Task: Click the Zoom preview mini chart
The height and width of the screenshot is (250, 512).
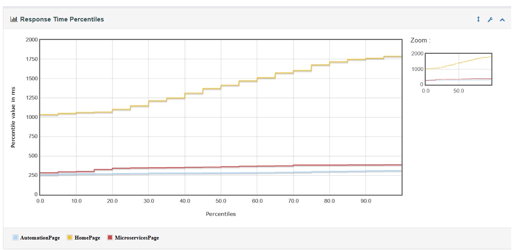Action: (458, 68)
